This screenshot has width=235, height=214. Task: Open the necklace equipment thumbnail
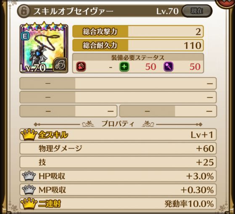(44, 48)
